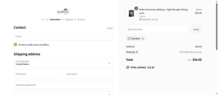218x95 pixels.
Task: Click the Log in link
Action: pos(110,28)
